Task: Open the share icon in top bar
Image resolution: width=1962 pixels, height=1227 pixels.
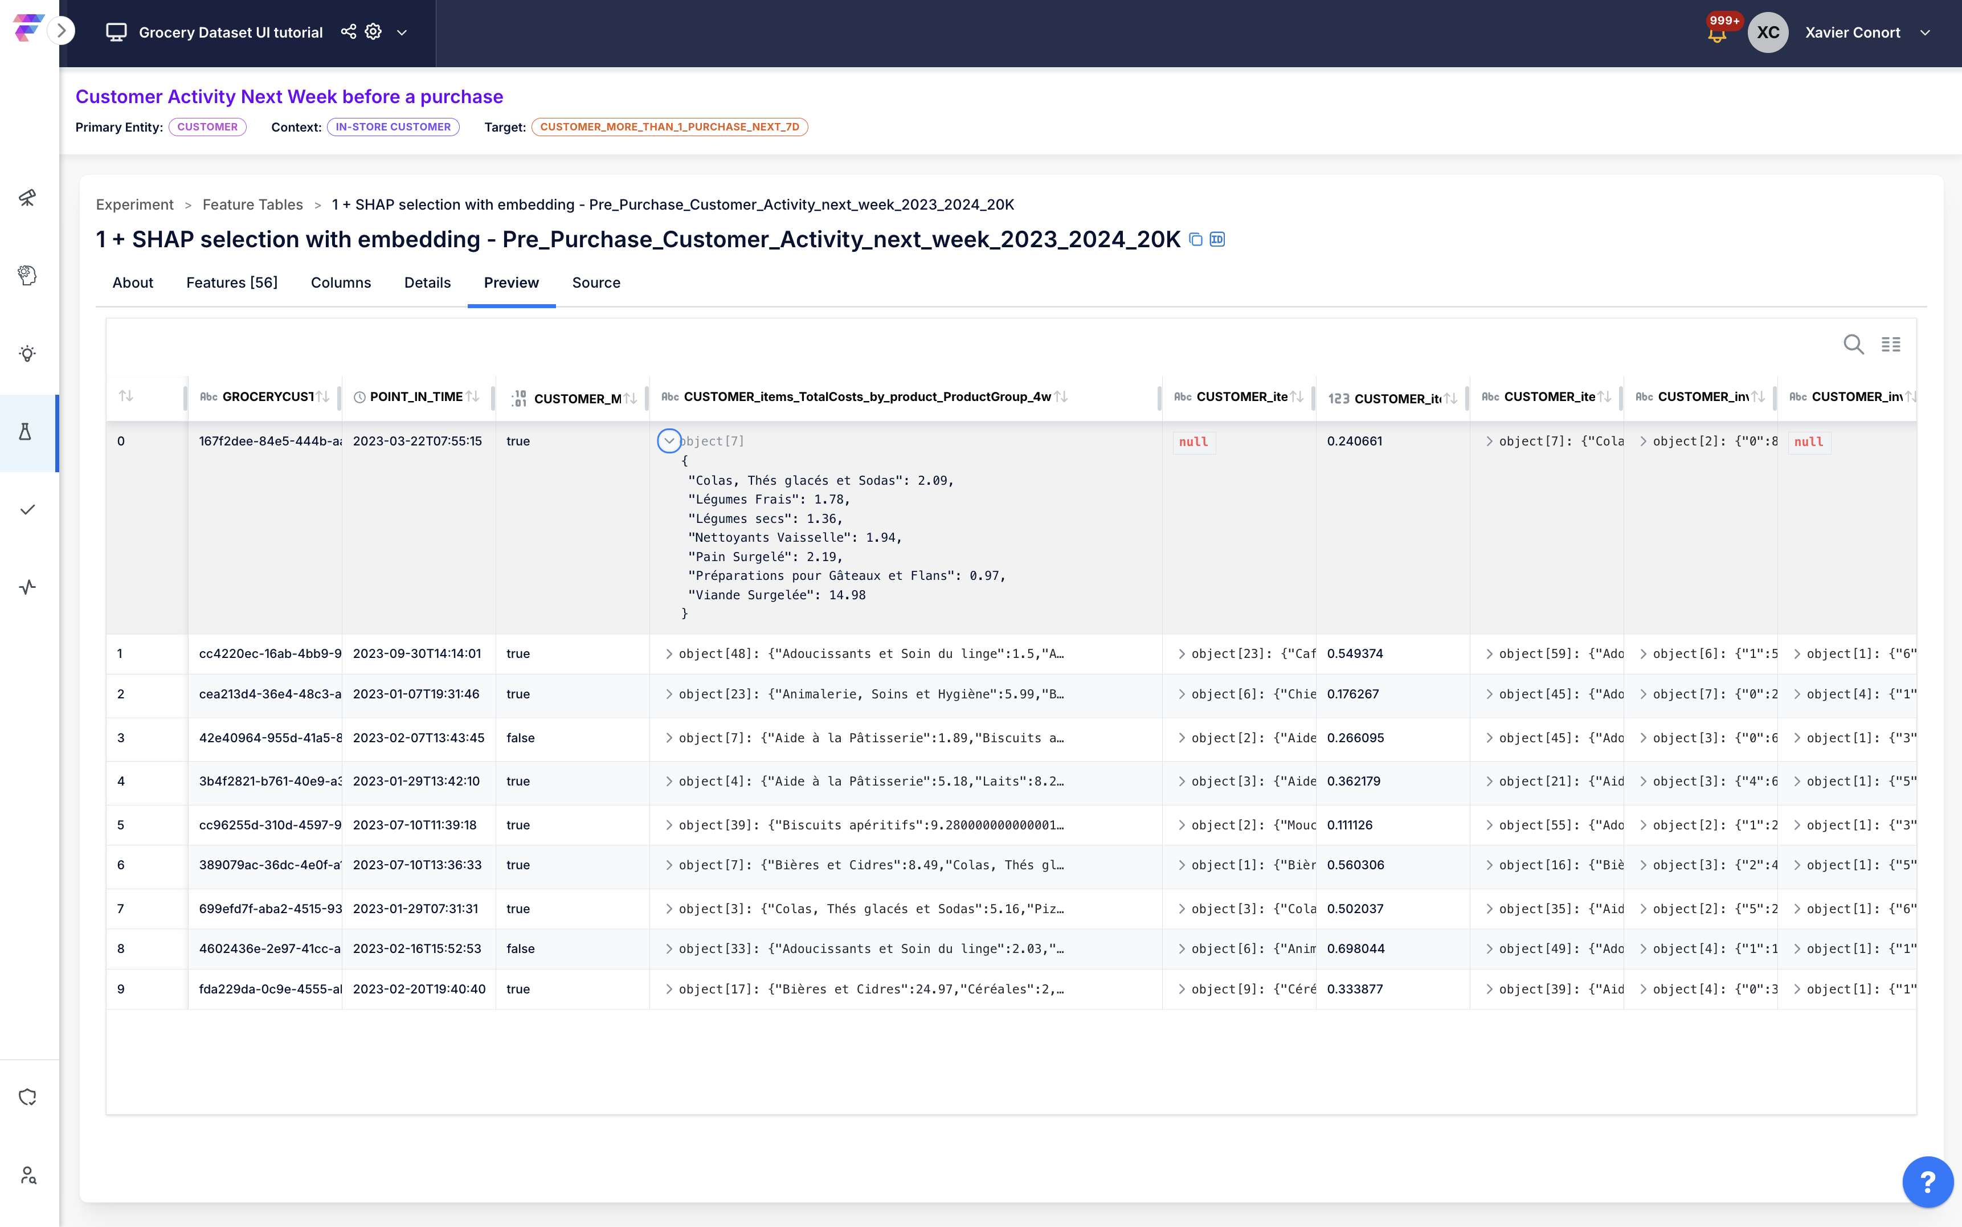Action: pos(348,32)
